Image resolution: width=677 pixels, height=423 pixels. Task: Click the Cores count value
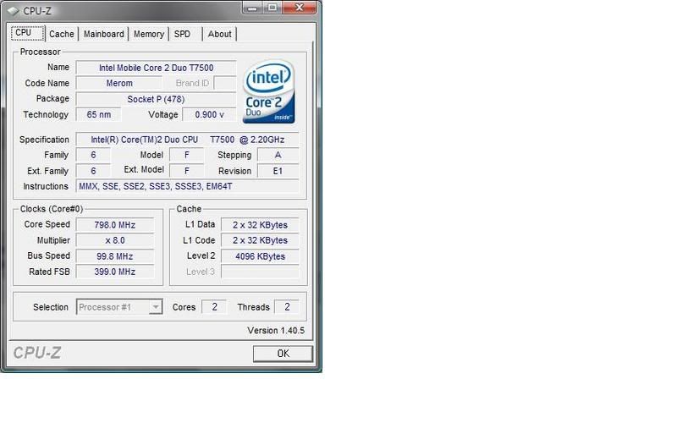[x=214, y=307]
